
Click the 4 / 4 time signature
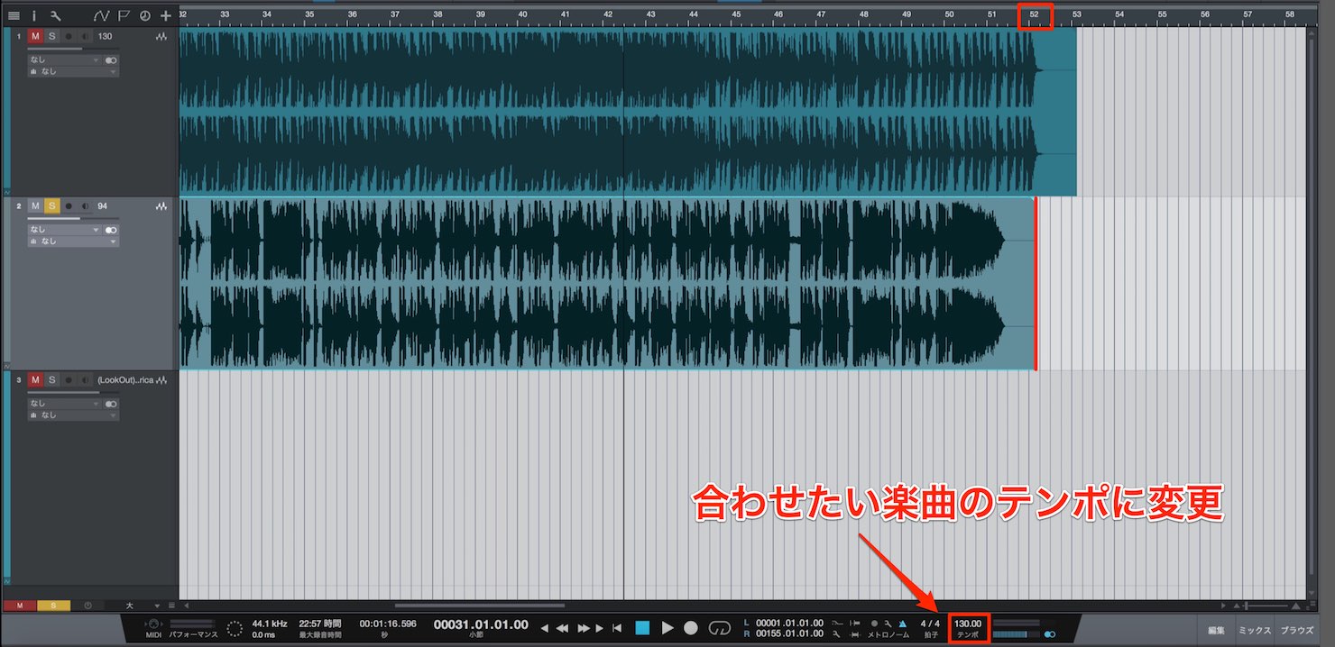click(929, 624)
